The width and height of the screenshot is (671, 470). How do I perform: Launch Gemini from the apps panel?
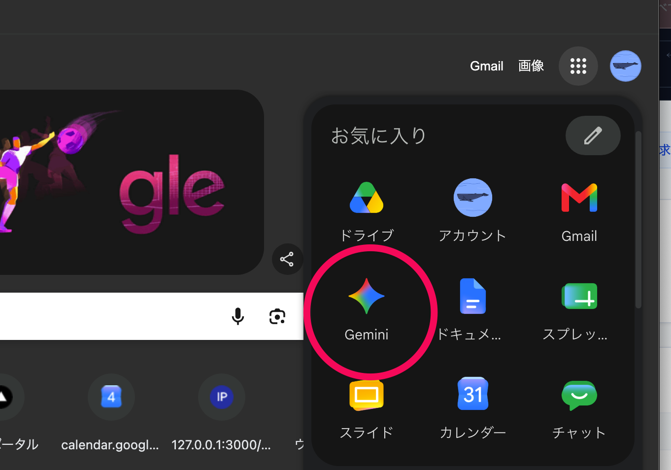click(367, 310)
